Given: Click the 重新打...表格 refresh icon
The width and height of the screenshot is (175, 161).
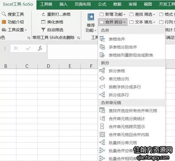Looking at the screenshot, I should click(x=43, y=14).
